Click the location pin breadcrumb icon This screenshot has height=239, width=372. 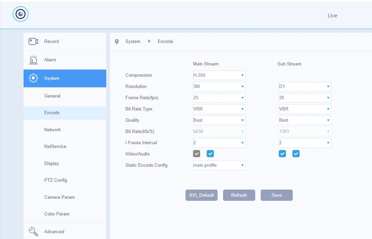pos(117,42)
